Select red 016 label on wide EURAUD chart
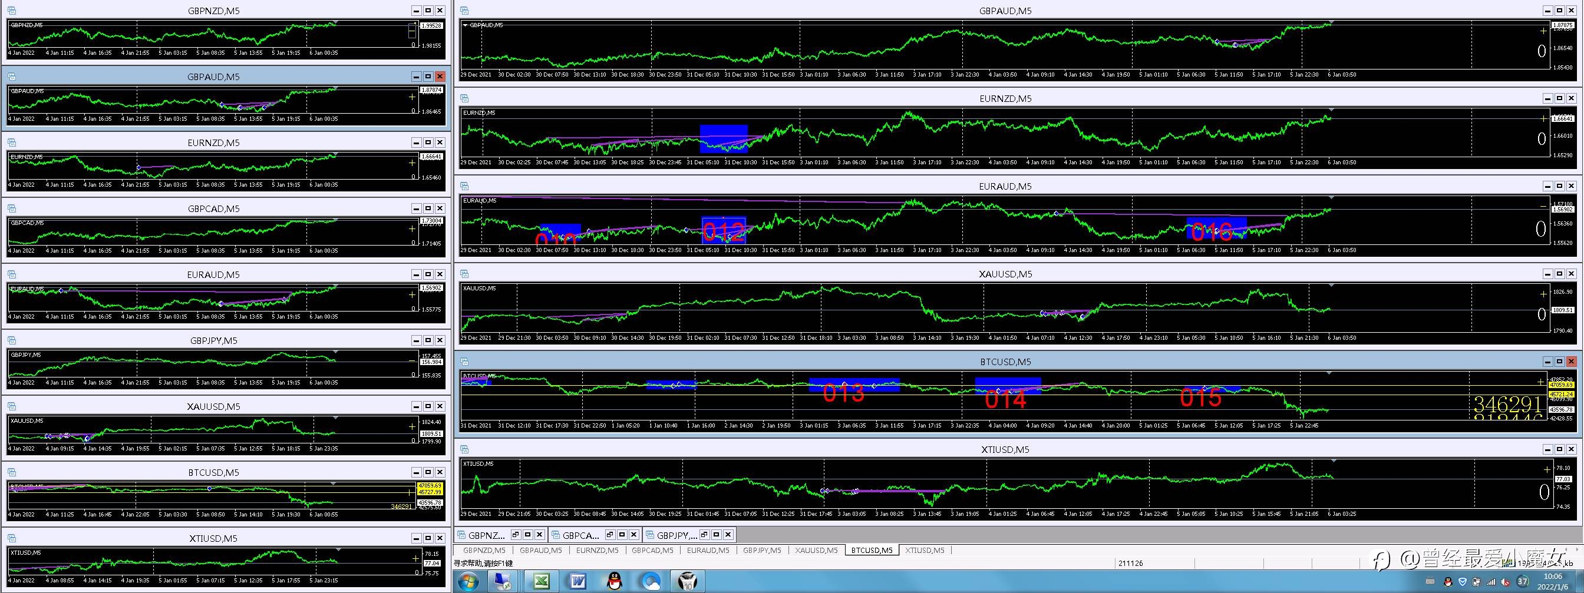The height and width of the screenshot is (593, 1584). (1212, 231)
